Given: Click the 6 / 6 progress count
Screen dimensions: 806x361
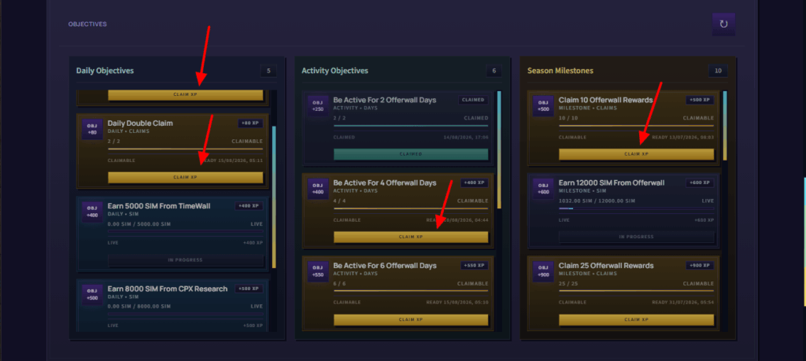Looking at the screenshot, I should click(339, 283).
